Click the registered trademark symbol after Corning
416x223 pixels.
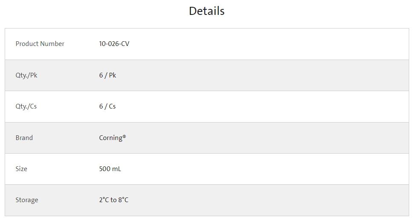(x=124, y=136)
